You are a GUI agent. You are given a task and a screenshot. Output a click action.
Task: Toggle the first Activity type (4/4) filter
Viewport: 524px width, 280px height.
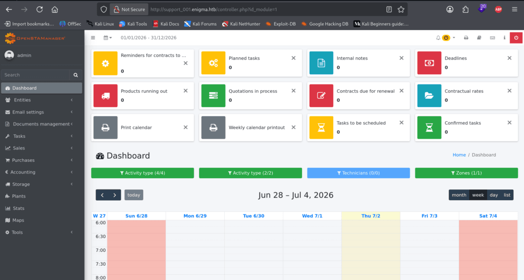click(x=142, y=173)
